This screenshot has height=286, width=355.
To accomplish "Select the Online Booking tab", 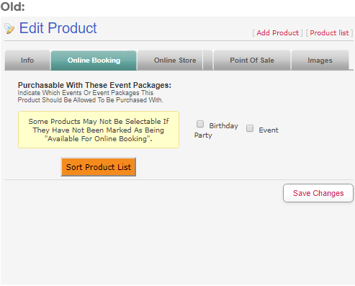I will [x=94, y=60].
